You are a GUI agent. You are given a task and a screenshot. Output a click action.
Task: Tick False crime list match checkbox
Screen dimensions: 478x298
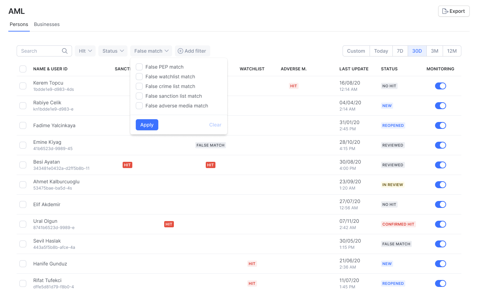[139, 86]
